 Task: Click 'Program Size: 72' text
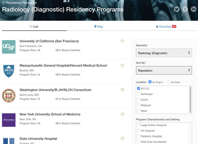30,99
